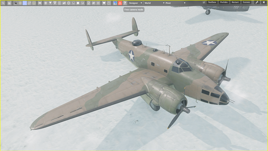Click the stopwatch timer icon

tap(109, 3)
